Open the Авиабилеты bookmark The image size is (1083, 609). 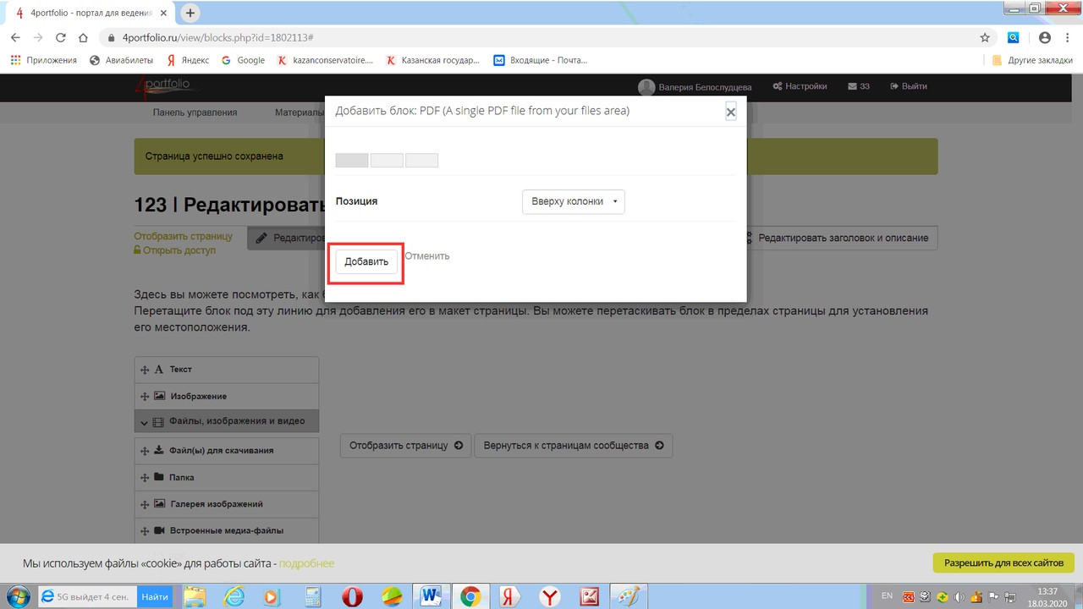coord(121,60)
